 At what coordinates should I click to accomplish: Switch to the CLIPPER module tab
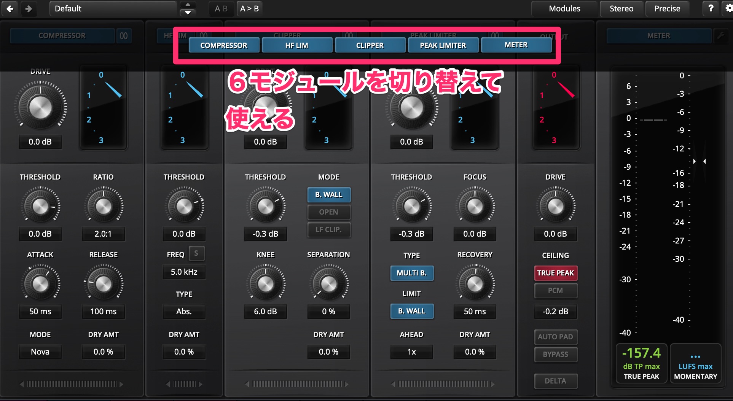click(x=370, y=45)
